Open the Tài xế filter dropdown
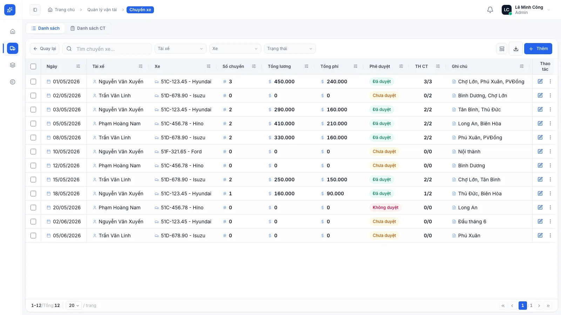Screen dimensions: 561x315 (x=181, y=49)
